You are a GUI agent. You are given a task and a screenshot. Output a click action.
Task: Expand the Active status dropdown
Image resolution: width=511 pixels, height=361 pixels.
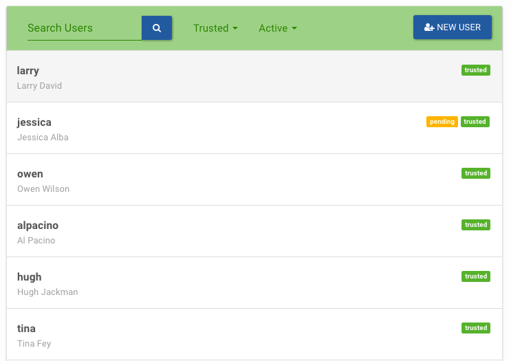(x=278, y=28)
